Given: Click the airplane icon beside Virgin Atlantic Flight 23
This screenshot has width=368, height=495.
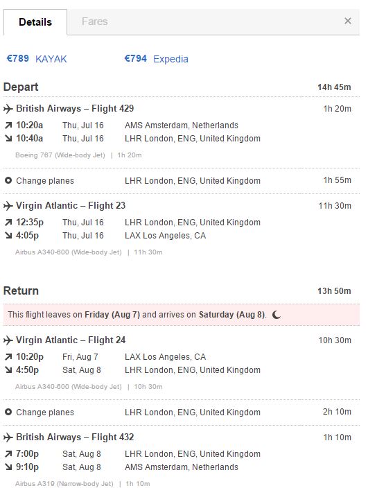Looking at the screenshot, I should (x=8, y=206).
